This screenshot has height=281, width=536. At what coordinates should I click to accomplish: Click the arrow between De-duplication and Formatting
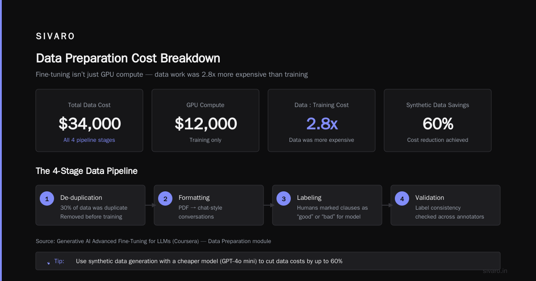point(150,205)
